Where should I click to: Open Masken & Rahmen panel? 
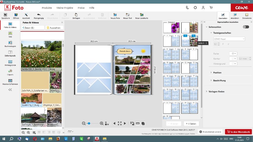(x=10, y=82)
